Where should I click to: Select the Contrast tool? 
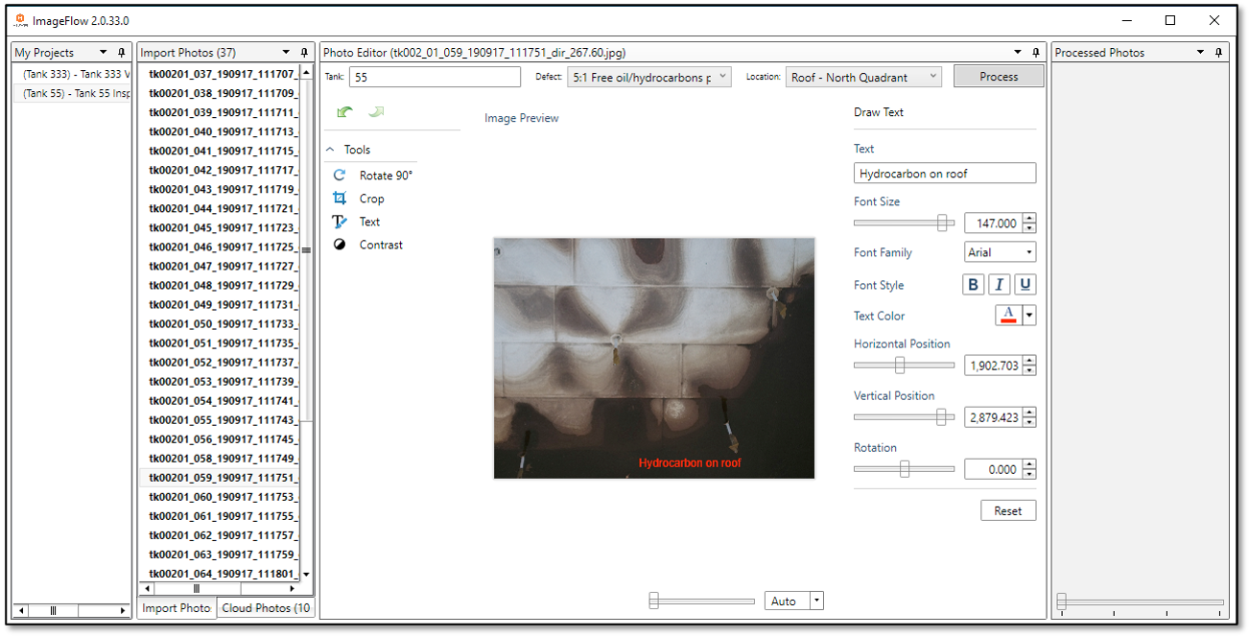coord(380,245)
